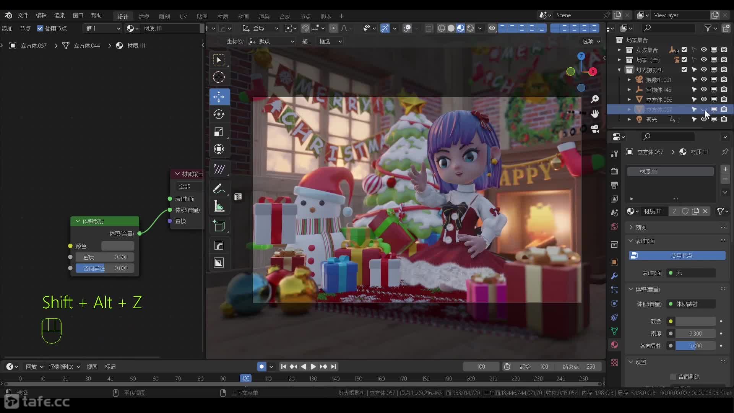Open the Tool settings tab icon

[614, 154]
